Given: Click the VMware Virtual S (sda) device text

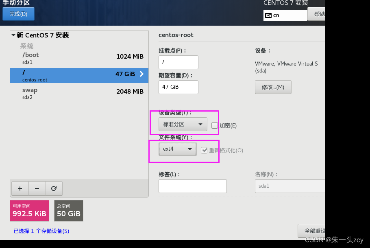Looking at the screenshot, I should [286, 67].
